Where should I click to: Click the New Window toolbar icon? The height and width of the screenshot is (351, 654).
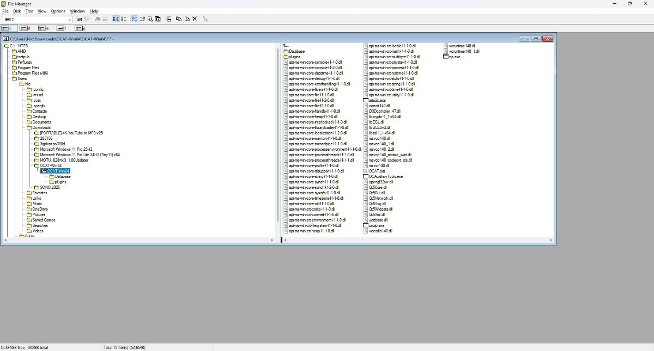[x=168, y=19]
